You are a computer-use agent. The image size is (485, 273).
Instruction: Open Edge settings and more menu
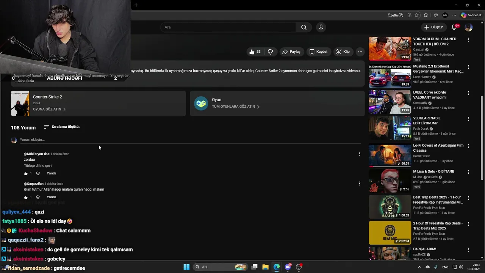point(454,15)
